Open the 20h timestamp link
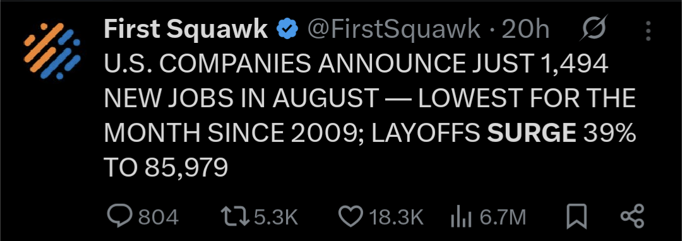The image size is (682, 241). [x=525, y=30]
